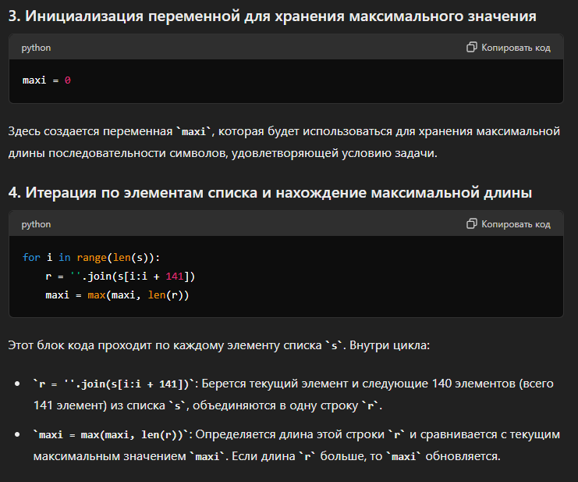Viewport: 578px width, 482px height.
Task: Click the red 0 value in code
Action: pyautogui.click(x=67, y=80)
